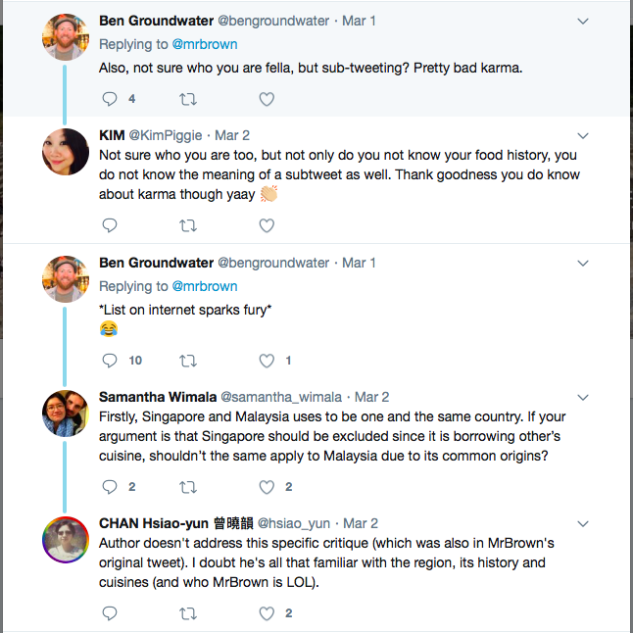Screen dimensions: 633x633
Task: Open more options for Samantha Wimala's tweet
Action: coord(583,397)
